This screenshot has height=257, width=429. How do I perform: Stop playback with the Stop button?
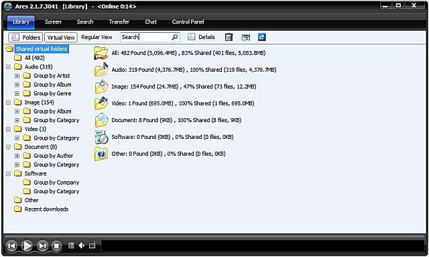[56, 246]
